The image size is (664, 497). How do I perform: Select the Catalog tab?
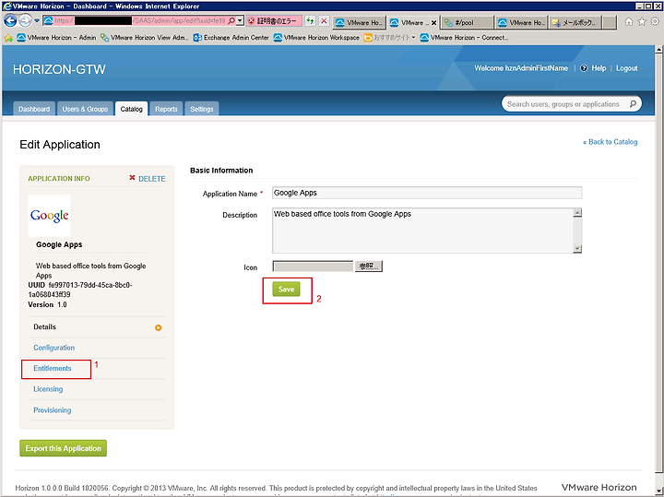point(131,109)
